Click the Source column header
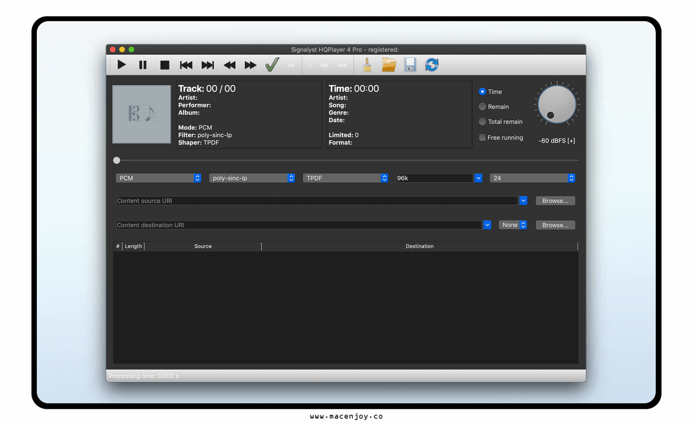 [x=203, y=246]
